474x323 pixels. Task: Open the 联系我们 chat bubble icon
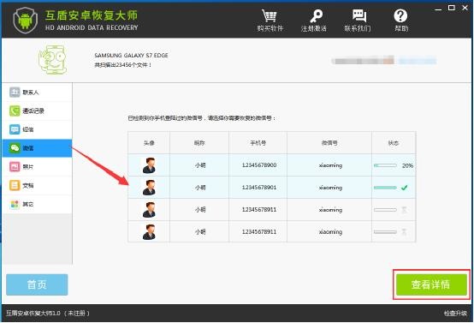point(358,15)
